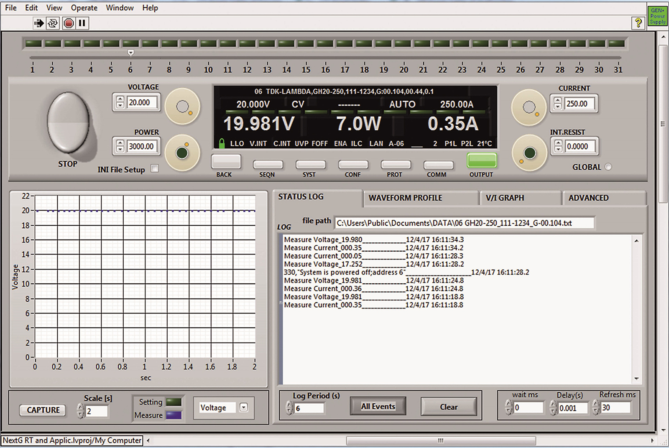Click the voltage coarse adjustment knob

coord(183,107)
